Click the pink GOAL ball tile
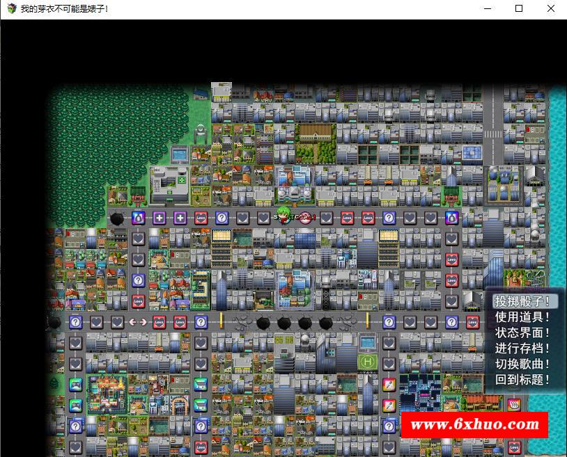The height and width of the screenshot is (457, 567). coord(306,217)
